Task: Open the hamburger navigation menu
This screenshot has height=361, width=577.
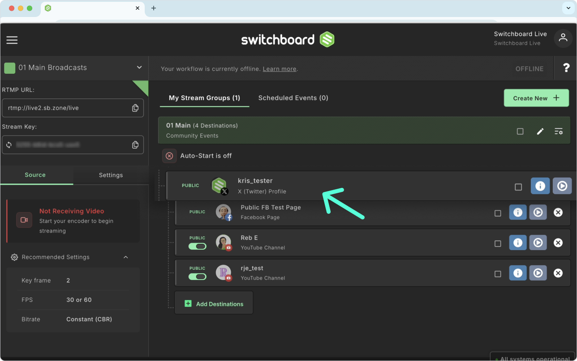Action: [12, 40]
